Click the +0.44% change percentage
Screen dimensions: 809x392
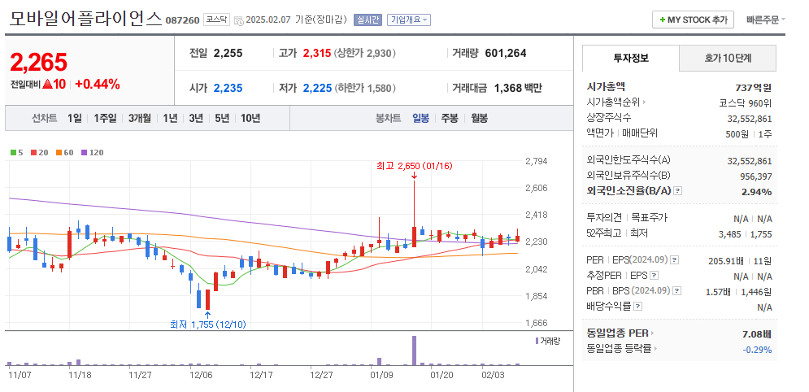click(97, 84)
